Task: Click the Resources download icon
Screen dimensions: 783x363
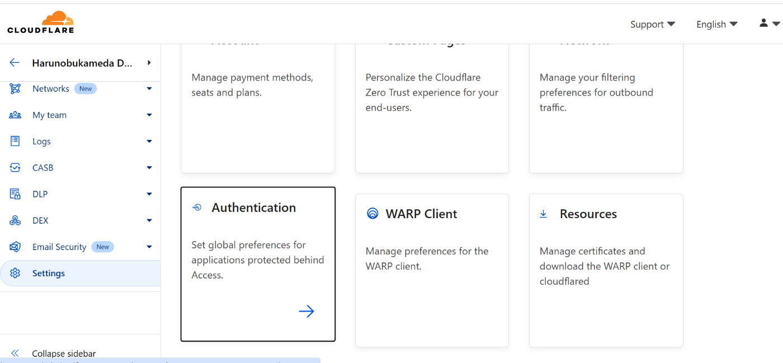Action: click(x=543, y=214)
